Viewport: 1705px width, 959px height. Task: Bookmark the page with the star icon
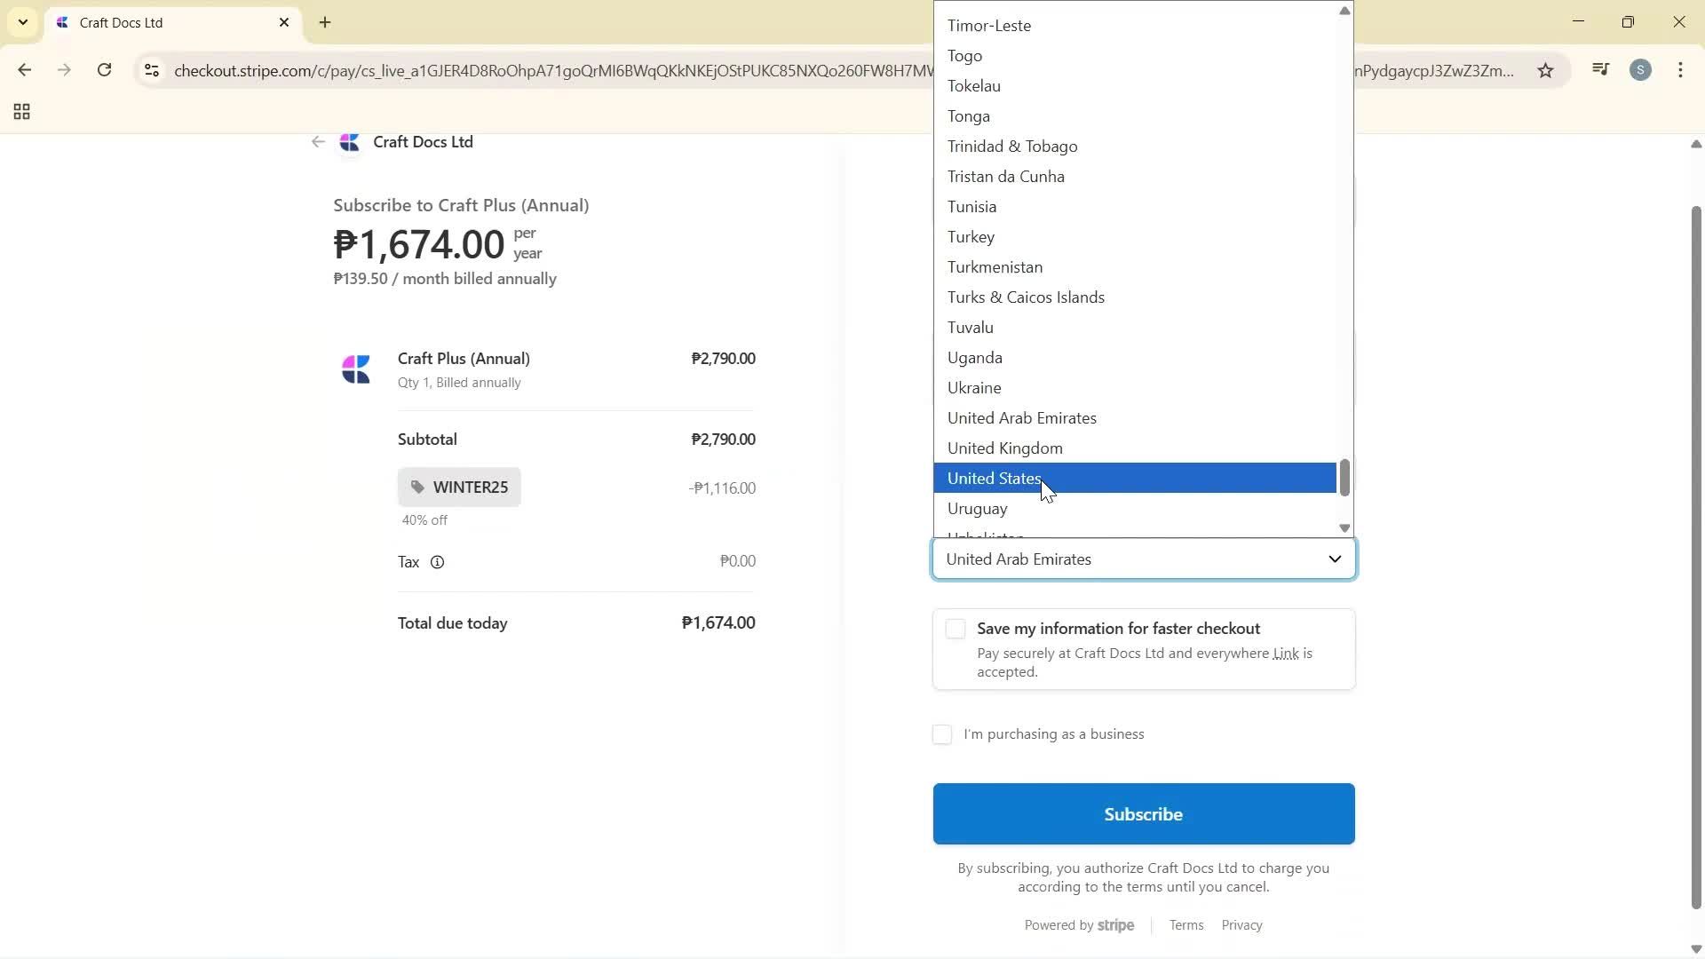1546,70
